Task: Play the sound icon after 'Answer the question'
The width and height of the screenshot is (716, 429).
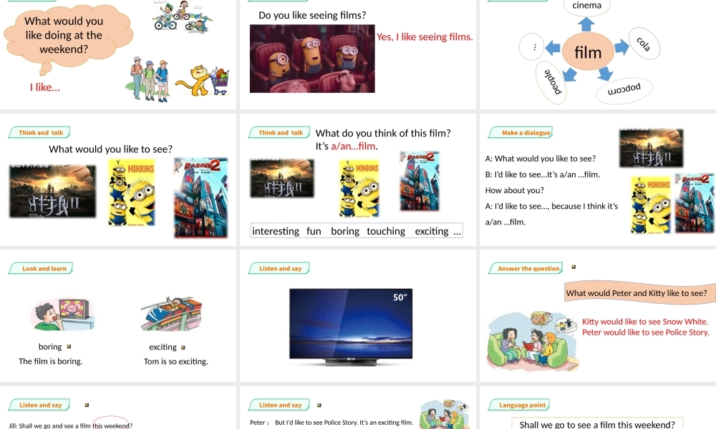Action: pyautogui.click(x=574, y=267)
